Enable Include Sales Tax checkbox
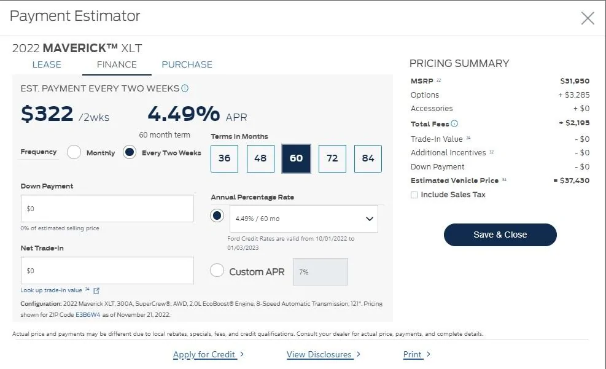 414,195
